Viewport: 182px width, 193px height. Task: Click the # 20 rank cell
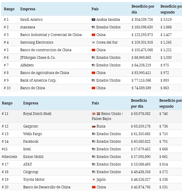point(5,187)
